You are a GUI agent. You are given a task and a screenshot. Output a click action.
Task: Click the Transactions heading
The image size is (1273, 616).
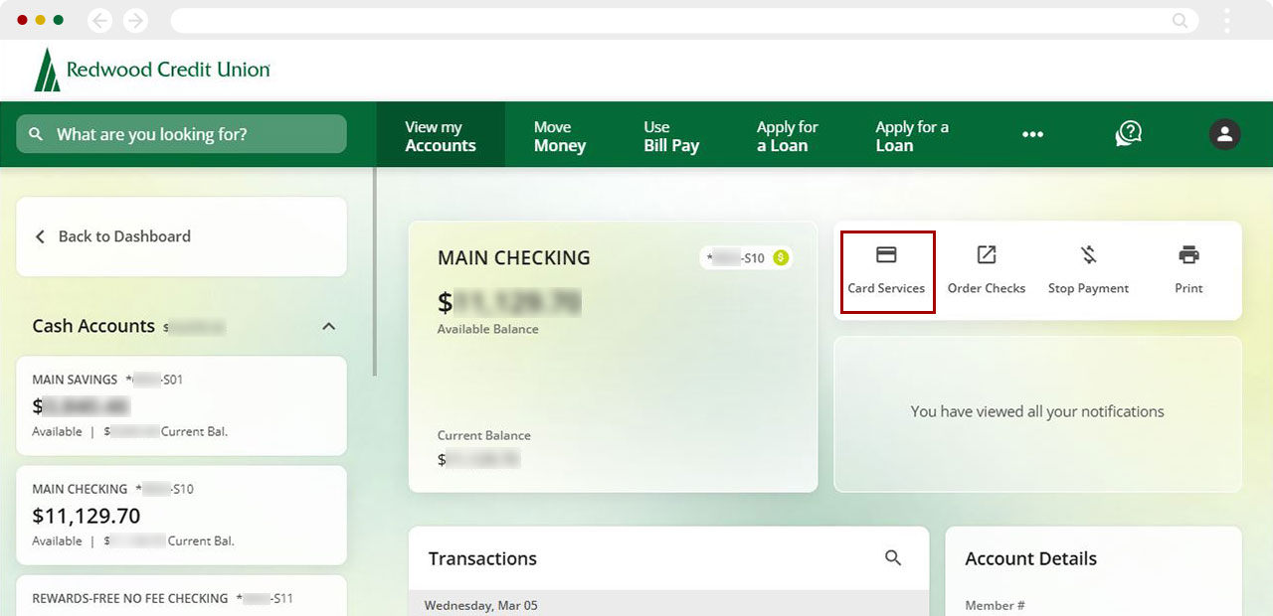pos(482,558)
